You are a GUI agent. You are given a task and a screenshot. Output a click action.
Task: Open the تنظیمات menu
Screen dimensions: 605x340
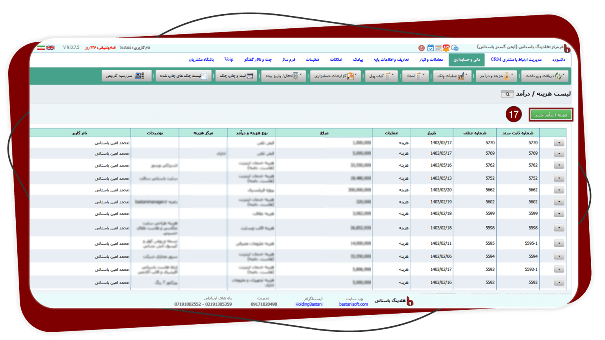click(x=312, y=59)
